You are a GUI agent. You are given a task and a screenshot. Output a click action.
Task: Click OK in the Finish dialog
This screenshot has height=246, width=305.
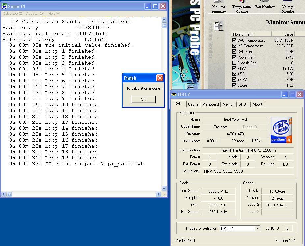143,99
